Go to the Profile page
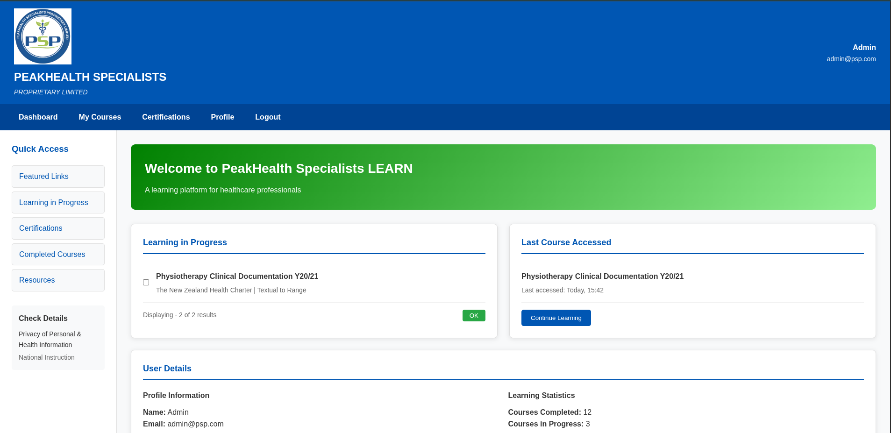Screen dimensions: 891x433 point(222,117)
